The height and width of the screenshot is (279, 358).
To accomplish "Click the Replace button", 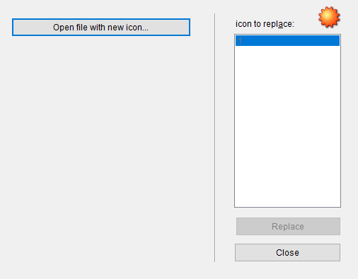I will tap(288, 226).
